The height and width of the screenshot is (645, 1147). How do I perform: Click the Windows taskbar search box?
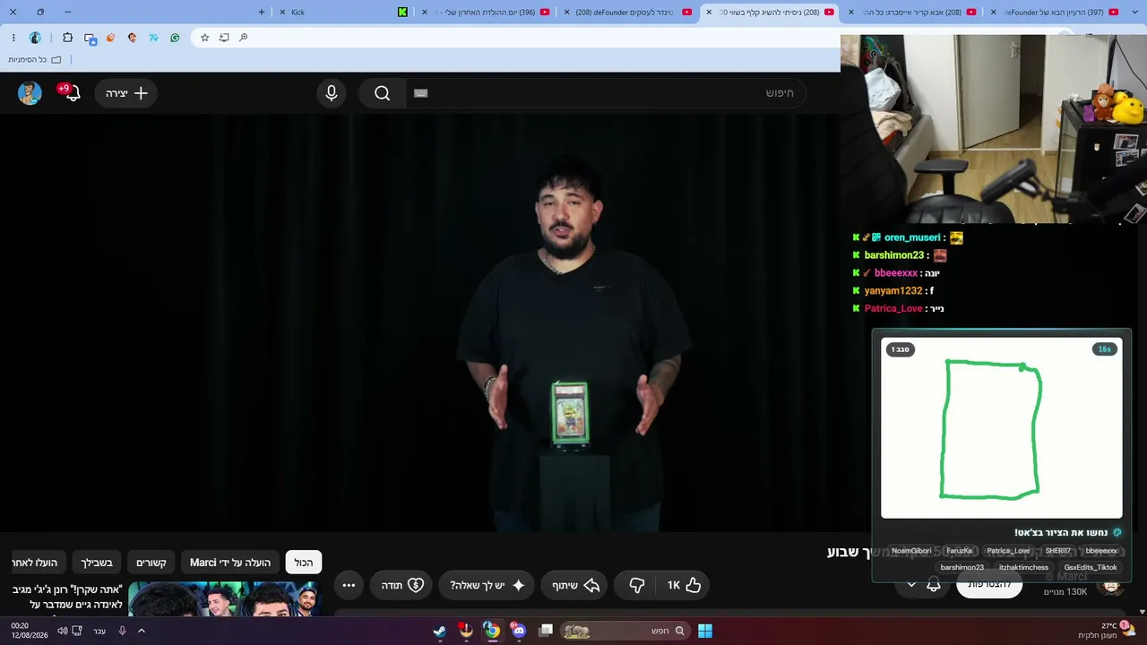pos(625,631)
